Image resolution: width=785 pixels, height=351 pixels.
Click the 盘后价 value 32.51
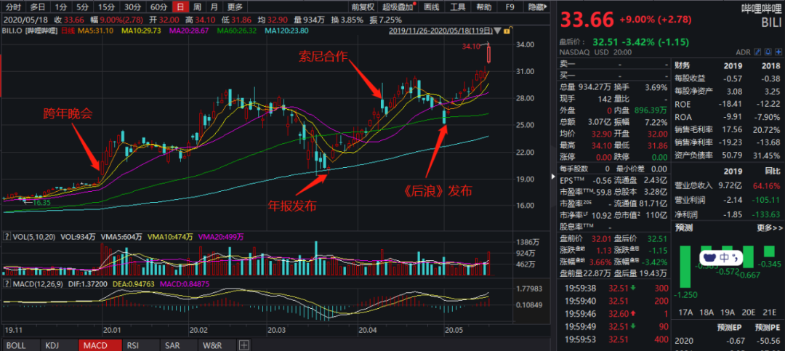pyautogui.click(x=606, y=42)
